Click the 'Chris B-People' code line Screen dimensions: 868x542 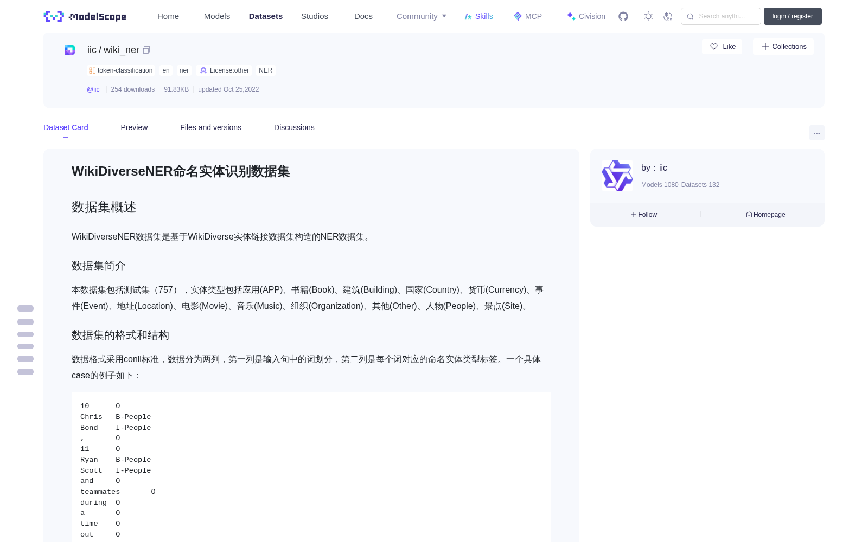pyautogui.click(x=116, y=417)
